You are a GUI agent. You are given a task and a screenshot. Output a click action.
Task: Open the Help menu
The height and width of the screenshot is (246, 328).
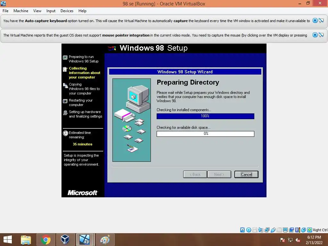point(82,11)
